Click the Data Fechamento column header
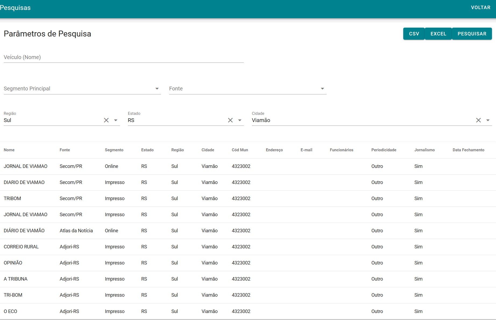496x320 pixels. click(468, 150)
